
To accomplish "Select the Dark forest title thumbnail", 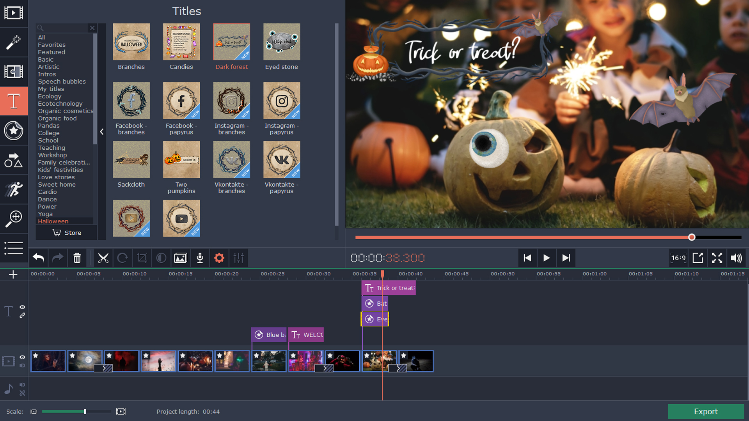I will [231, 42].
